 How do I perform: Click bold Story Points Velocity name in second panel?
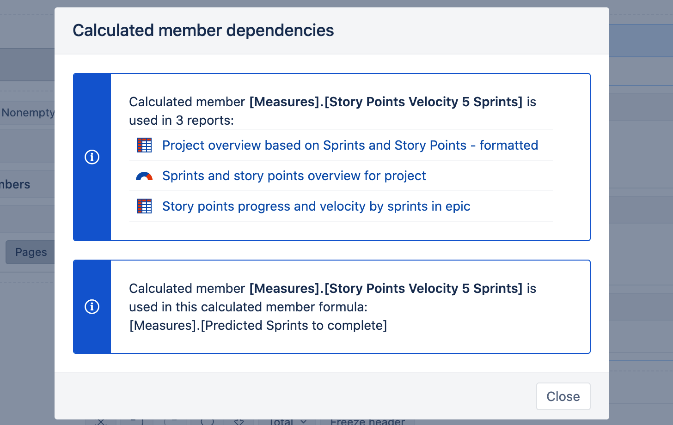click(386, 288)
